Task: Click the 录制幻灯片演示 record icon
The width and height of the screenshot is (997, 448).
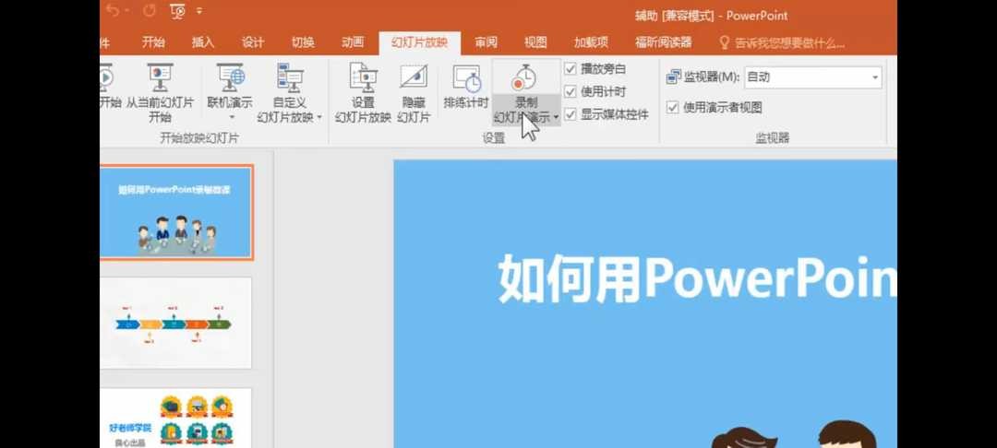Action: pyautogui.click(x=525, y=79)
